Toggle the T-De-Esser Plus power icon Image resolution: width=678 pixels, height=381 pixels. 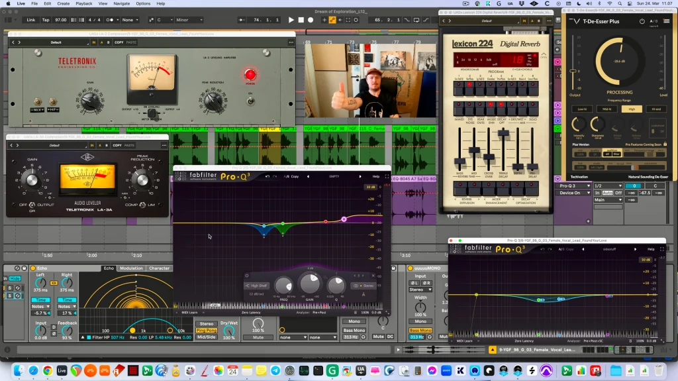pos(642,21)
